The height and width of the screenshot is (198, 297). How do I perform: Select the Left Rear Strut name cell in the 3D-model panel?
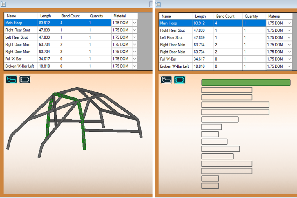tap(21, 37)
